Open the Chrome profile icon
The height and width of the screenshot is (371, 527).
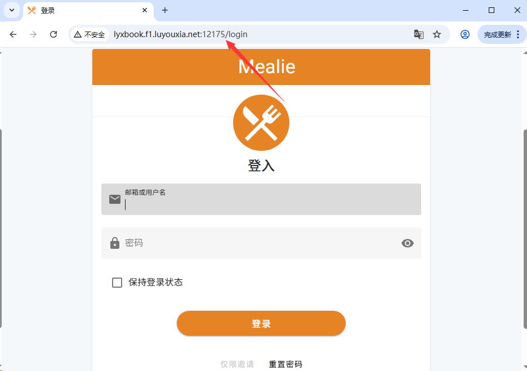(x=465, y=34)
